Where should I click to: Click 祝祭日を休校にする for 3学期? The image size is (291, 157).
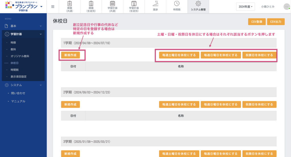[259, 154]
